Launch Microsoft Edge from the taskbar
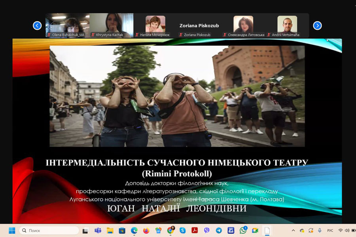This screenshot has height=237, width=356. pos(134,231)
